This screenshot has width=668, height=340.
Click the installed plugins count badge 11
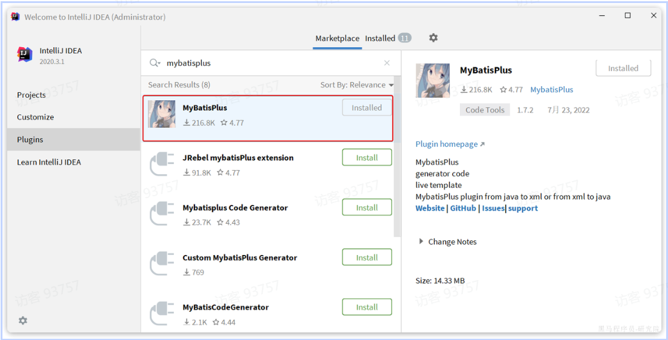click(405, 39)
